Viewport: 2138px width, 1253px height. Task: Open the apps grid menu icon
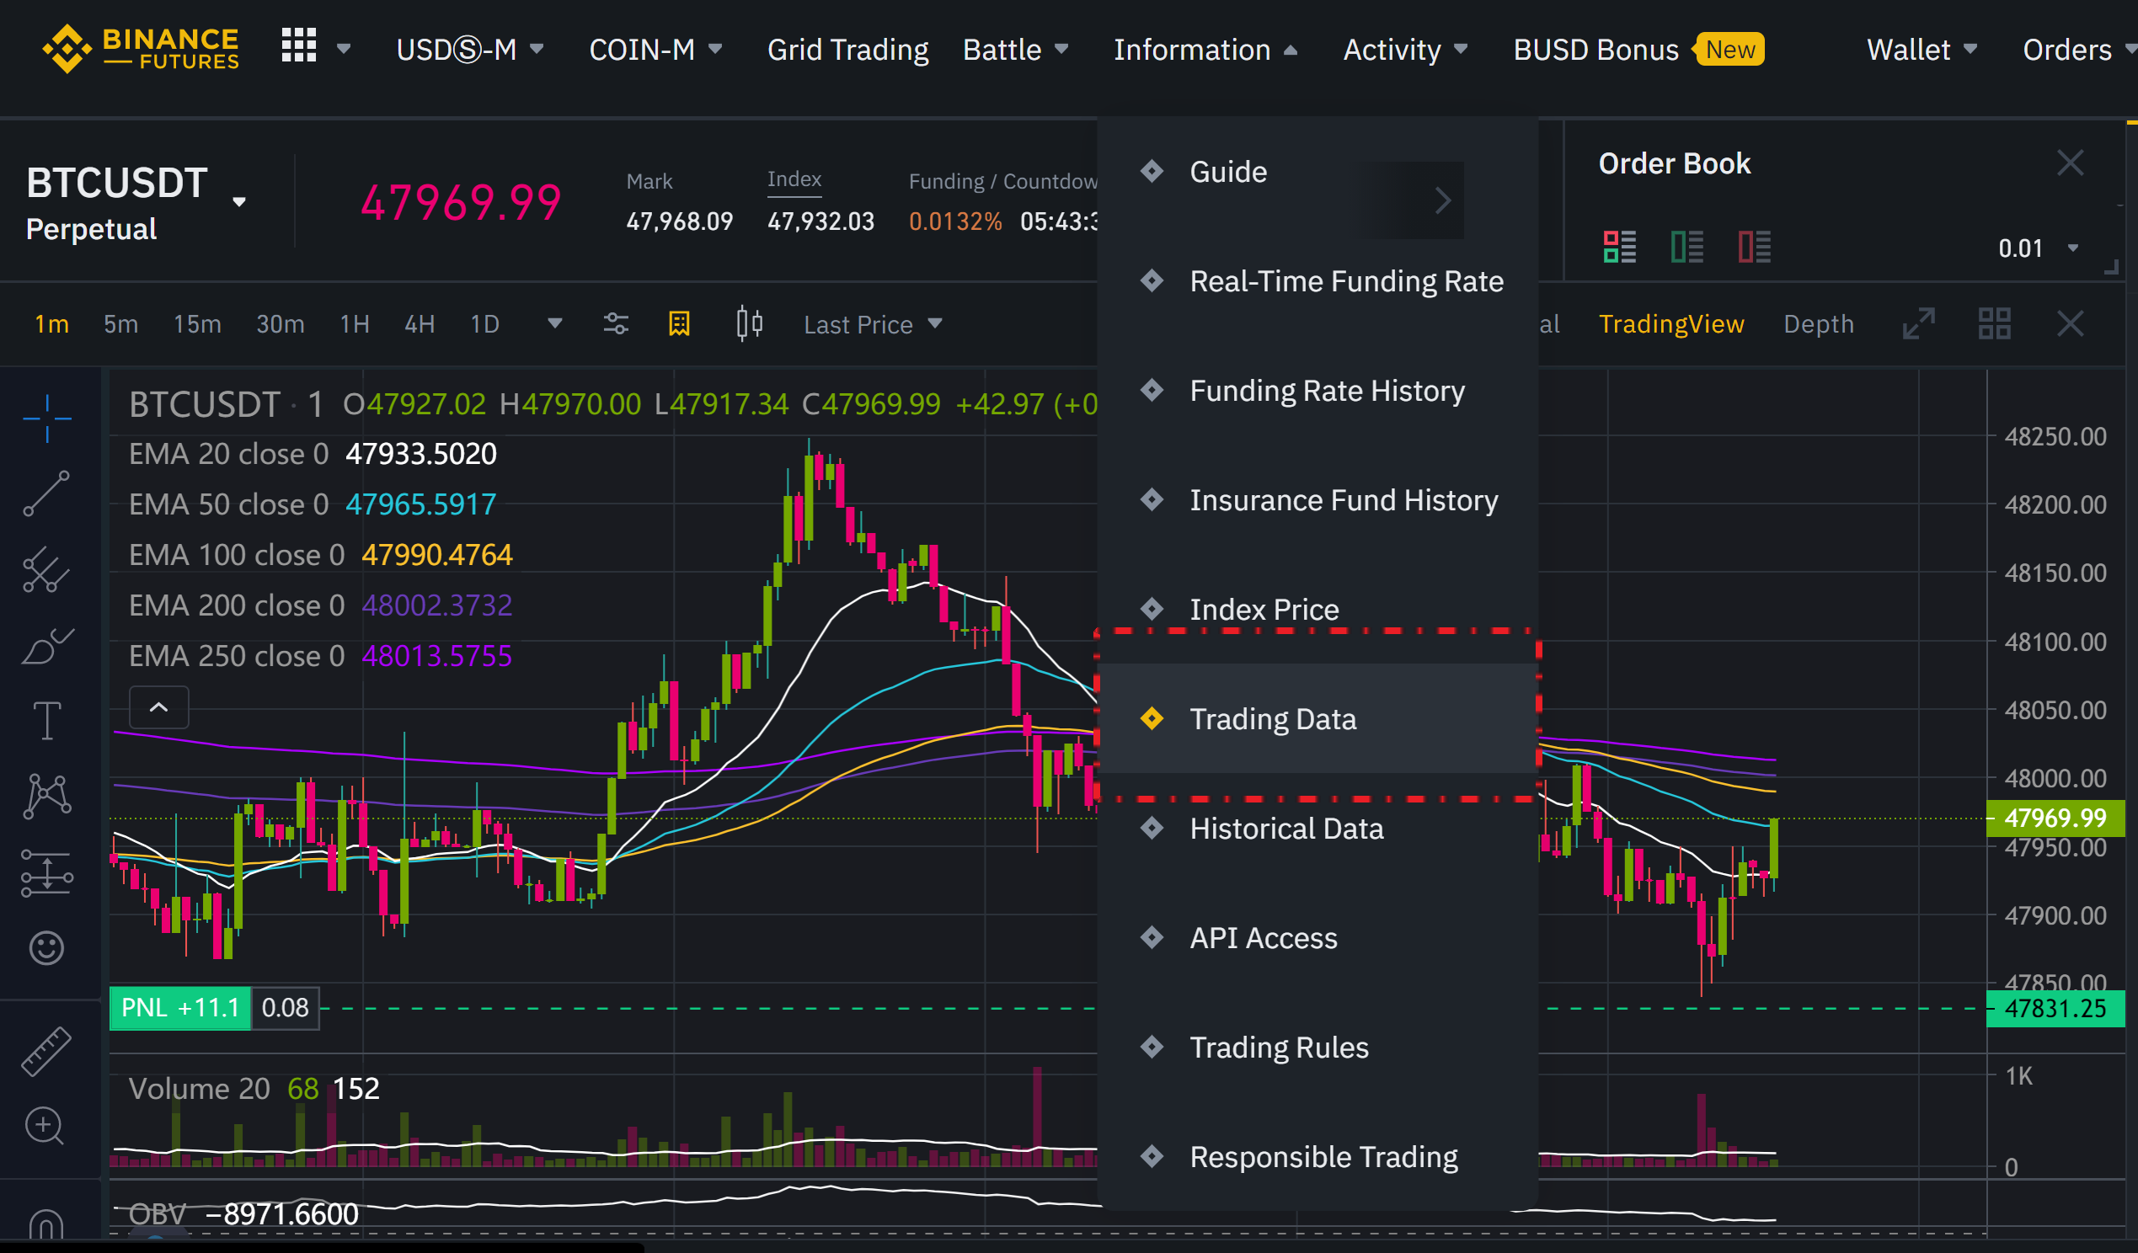(x=299, y=46)
